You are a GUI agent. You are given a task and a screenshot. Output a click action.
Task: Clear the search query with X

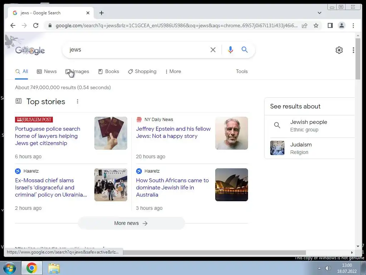click(x=213, y=49)
